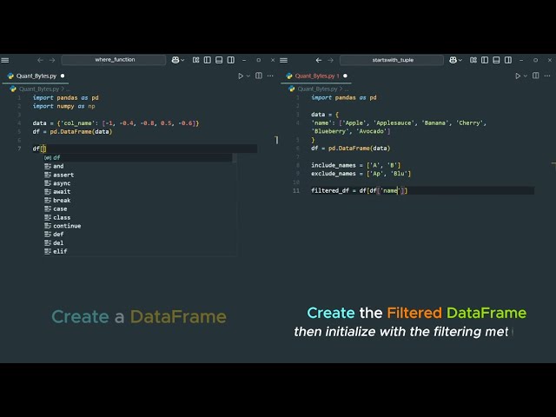
Task: Go forward in startswith_tuple window
Action: point(330,60)
